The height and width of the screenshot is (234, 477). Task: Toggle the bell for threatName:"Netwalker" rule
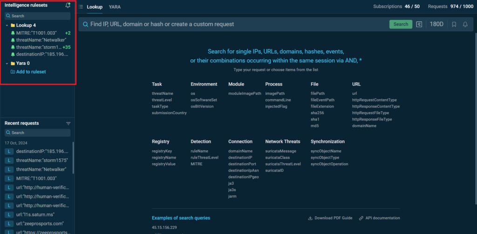[x=13, y=40]
